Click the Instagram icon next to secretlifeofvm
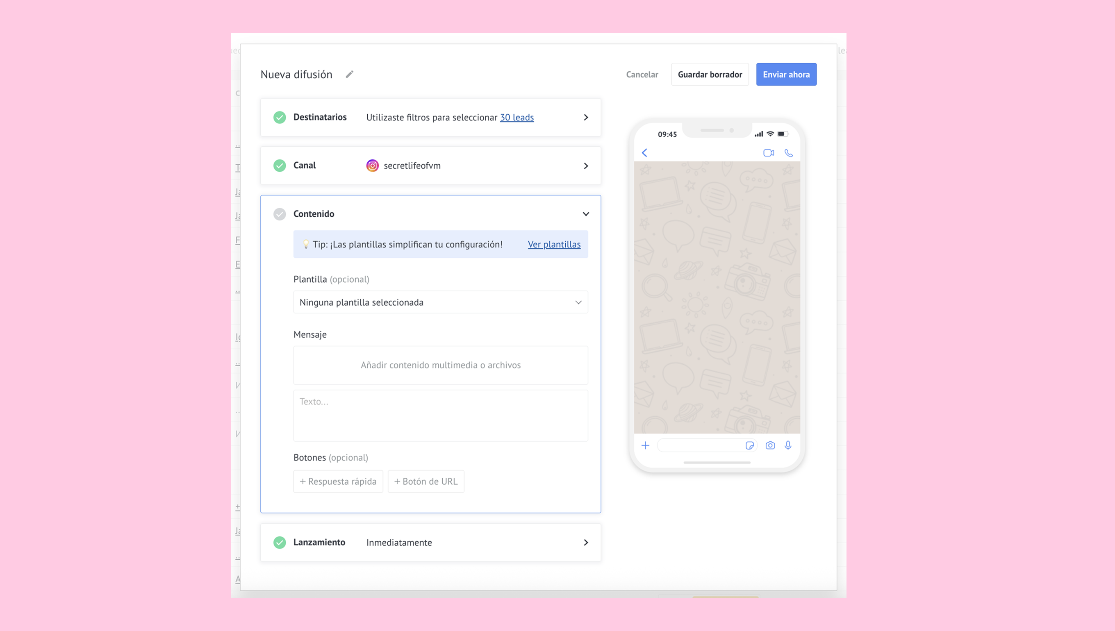Image resolution: width=1115 pixels, height=631 pixels. click(x=372, y=166)
